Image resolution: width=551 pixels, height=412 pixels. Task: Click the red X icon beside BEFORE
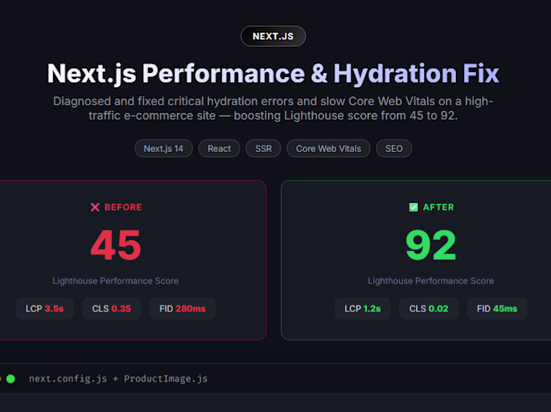95,207
